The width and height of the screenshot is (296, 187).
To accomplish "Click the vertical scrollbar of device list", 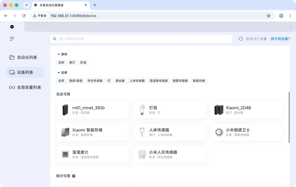I will [x=289, y=117].
